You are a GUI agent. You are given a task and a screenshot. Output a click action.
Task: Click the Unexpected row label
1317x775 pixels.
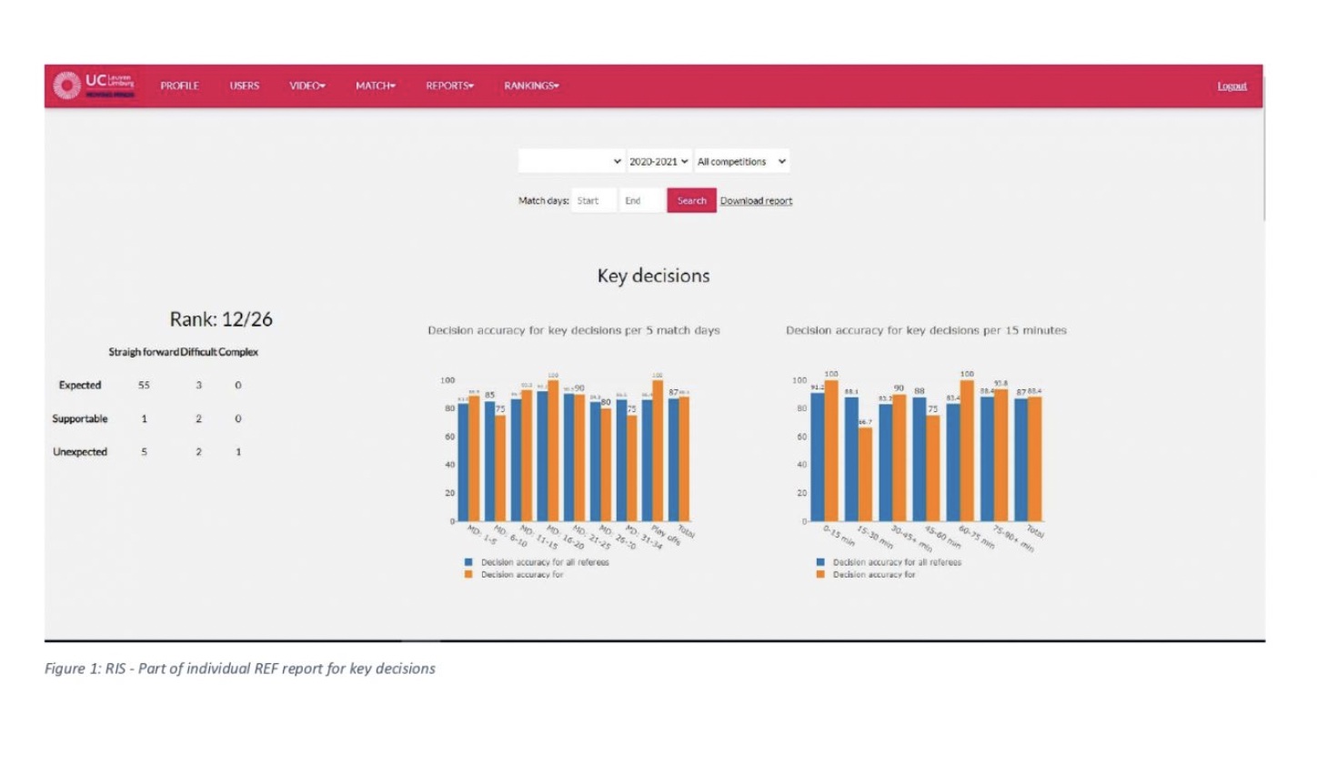pyautogui.click(x=80, y=451)
